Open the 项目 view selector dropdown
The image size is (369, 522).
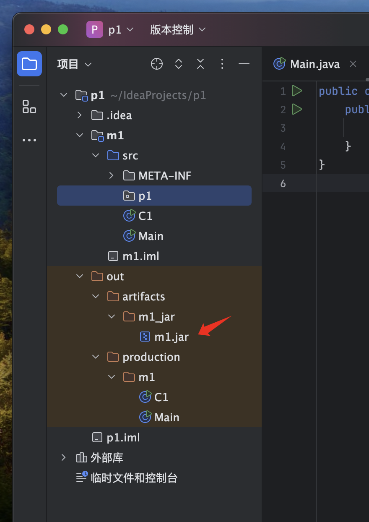74,64
